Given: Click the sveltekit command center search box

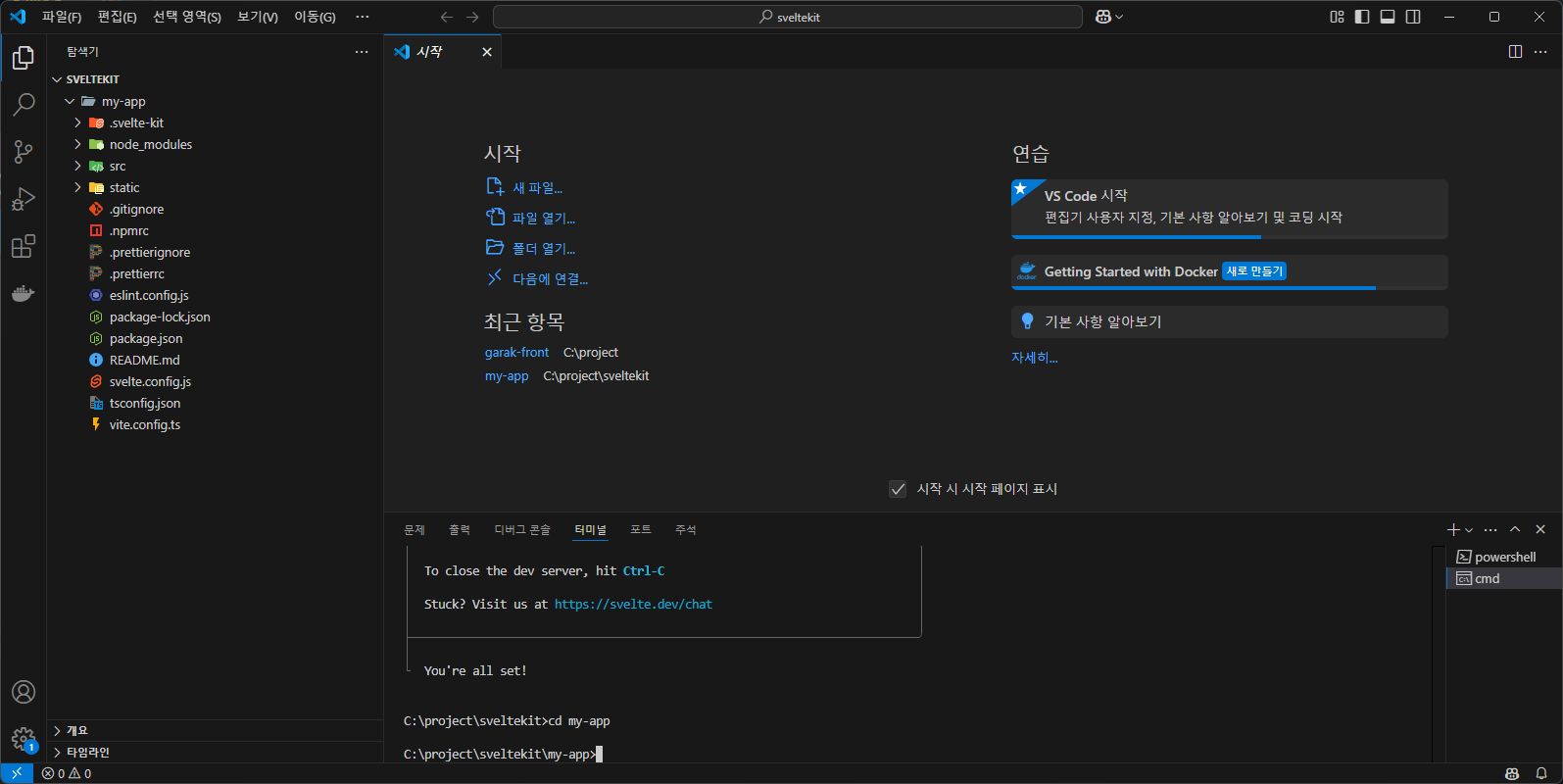Looking at the screenshot, I should click(788, 17).
